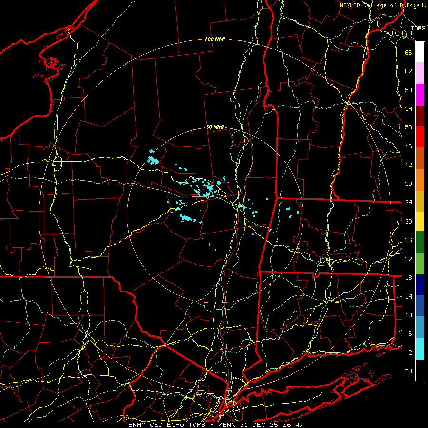This screenshot has height=428, width=428.
Task: Select the burnt orange legend swatch
Action: pos(420,158)
